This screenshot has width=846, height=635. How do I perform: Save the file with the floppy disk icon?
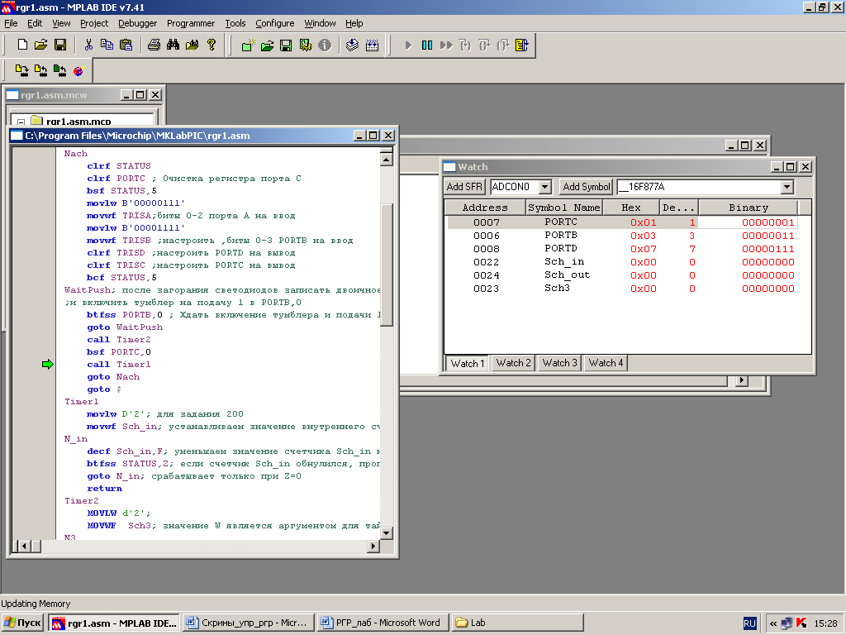pos(59,45)
